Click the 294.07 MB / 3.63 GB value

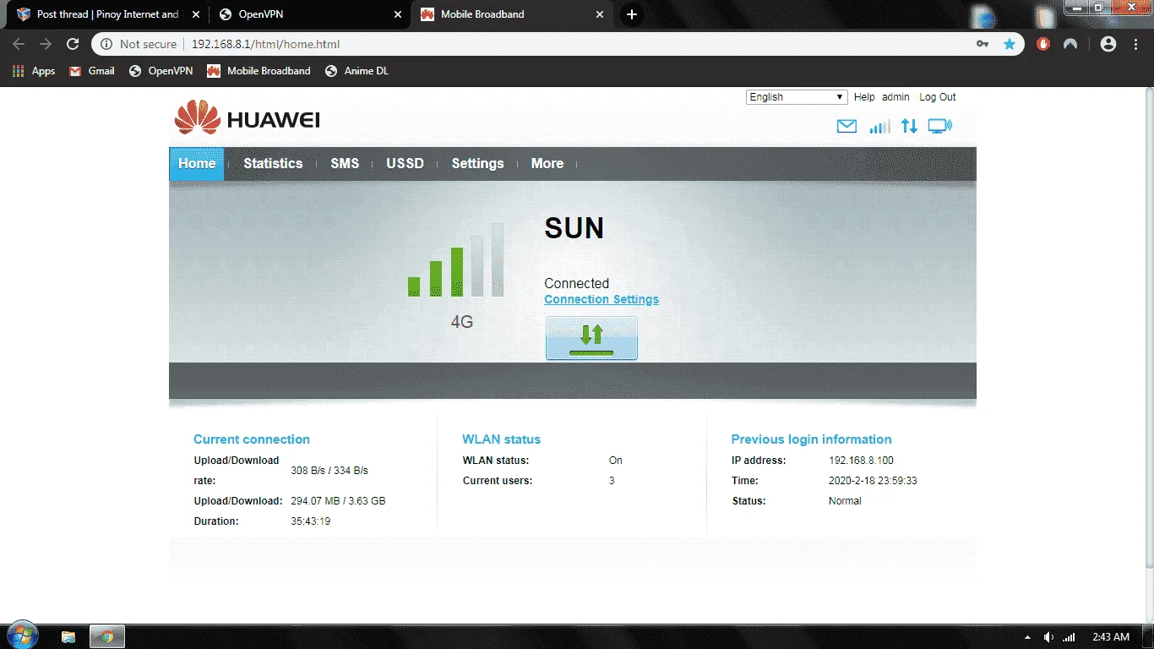(x=338, y=501)
